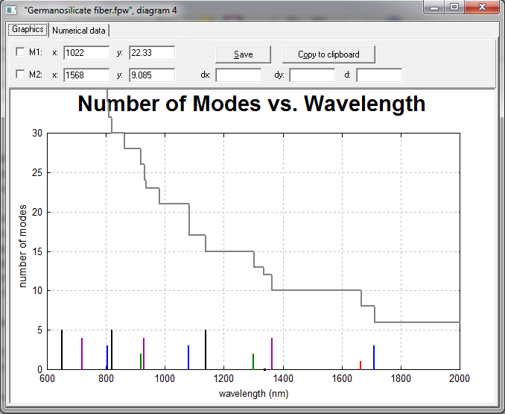Click the 'number of modes' axis label
This screenshot has height=414, width=505.
tap(22, 246)
